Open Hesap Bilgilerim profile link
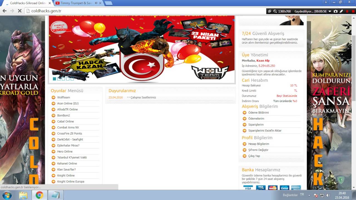Image resolution: width=356 pixels, height=200 pixels. click(259, 144)
